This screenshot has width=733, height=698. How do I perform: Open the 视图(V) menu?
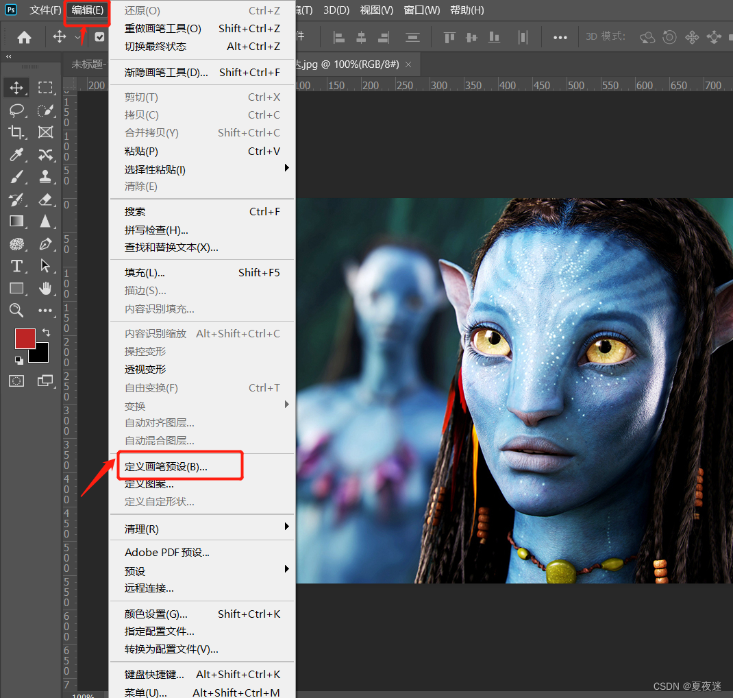pyautogui.click(x=376, y=10)
